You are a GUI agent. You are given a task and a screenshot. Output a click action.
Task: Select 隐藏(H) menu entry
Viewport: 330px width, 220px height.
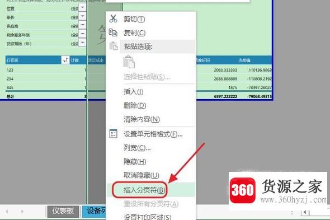click(151, 162)
